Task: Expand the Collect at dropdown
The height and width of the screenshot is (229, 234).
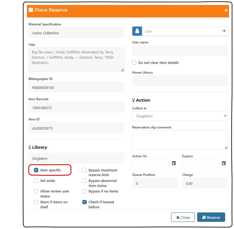Action: [x=180, y=116]
